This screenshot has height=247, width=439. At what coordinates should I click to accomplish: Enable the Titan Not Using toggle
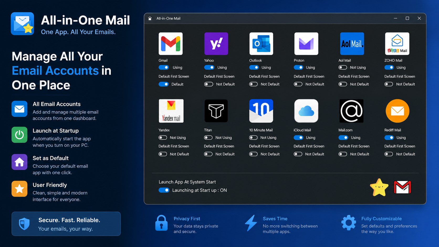coord(208,138)
